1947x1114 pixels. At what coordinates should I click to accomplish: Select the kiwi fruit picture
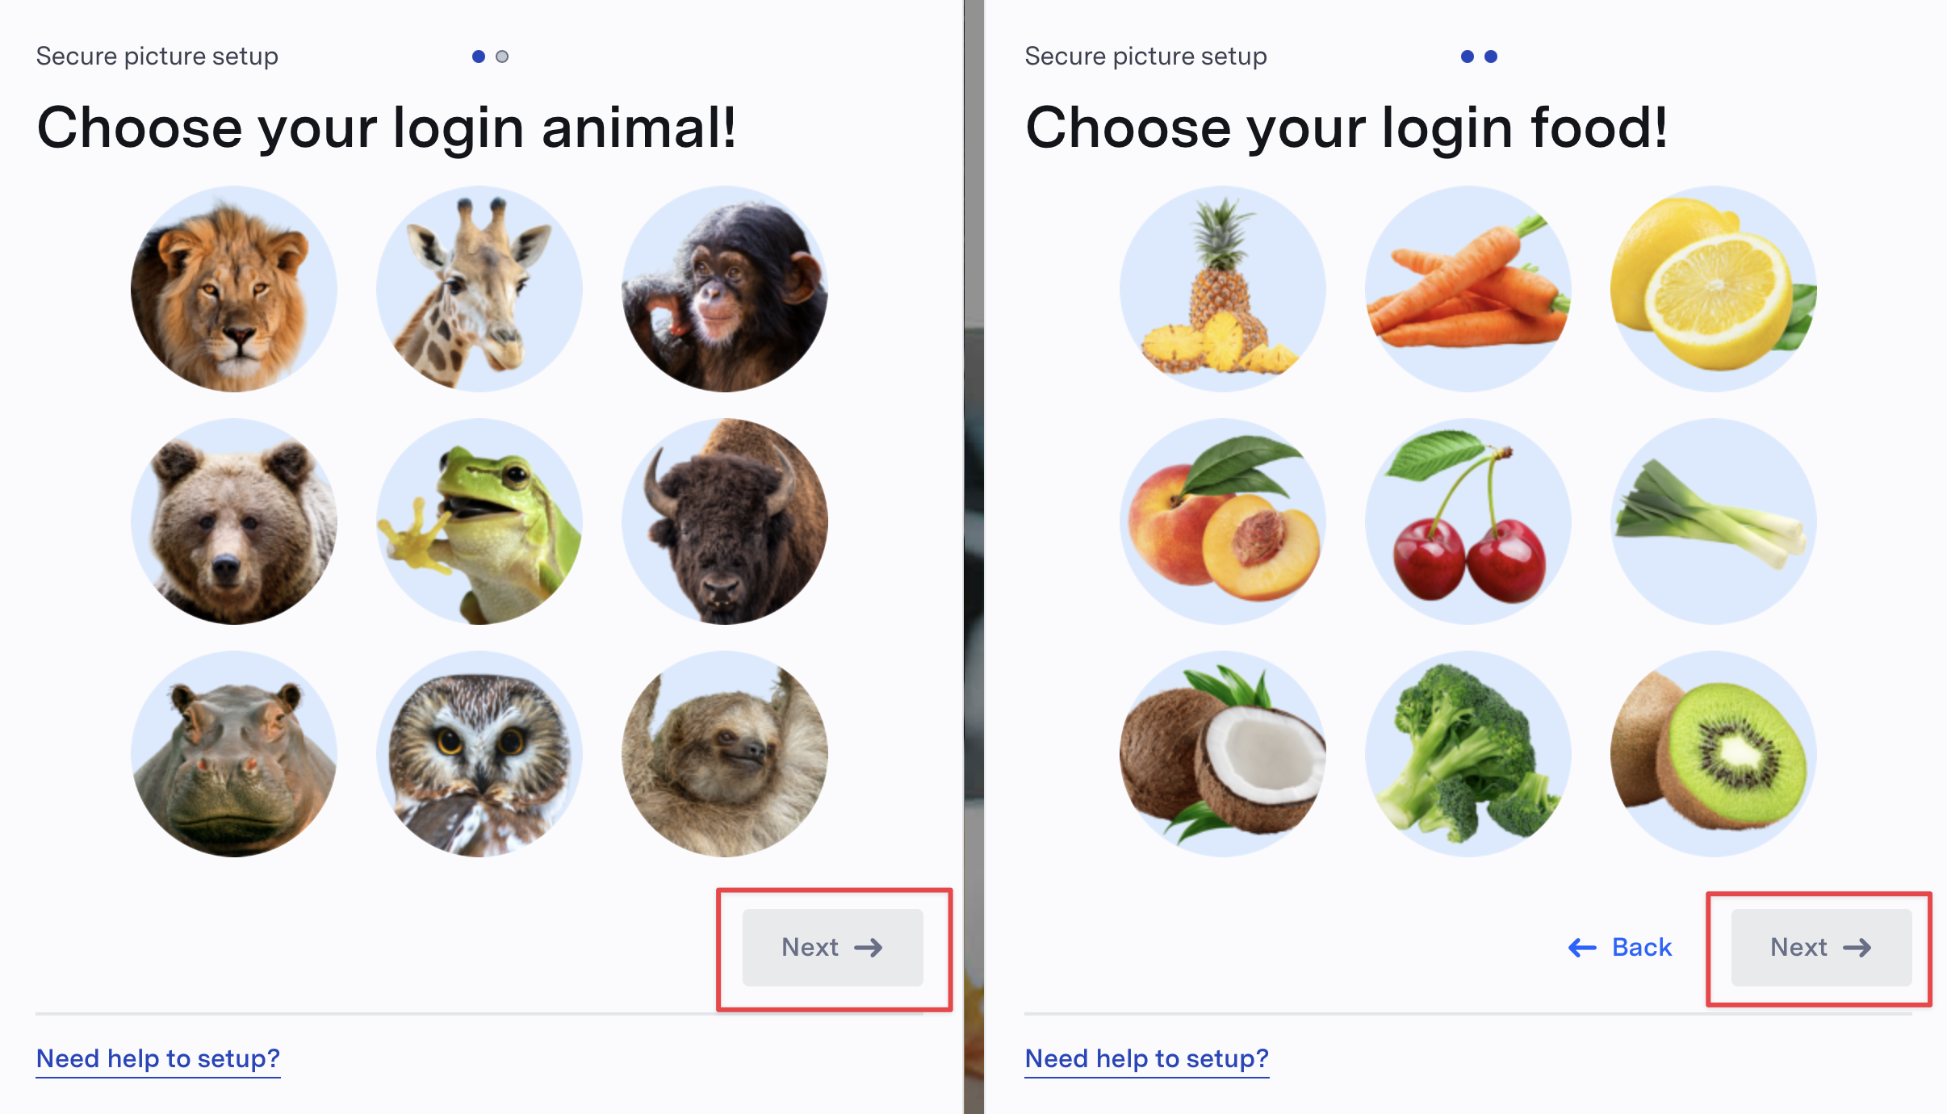(x=1714, y=754)
